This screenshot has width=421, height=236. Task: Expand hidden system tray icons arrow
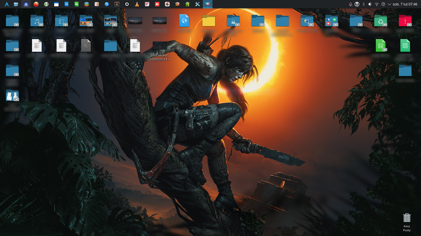click(x=389, y=4)
